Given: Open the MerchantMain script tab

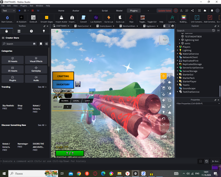Looking at the screenshot, I should pyautogui.click(x=129, y=26).
